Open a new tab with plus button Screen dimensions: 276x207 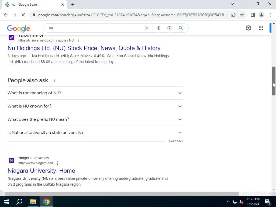pyautogui.click(x=73, y=5)
